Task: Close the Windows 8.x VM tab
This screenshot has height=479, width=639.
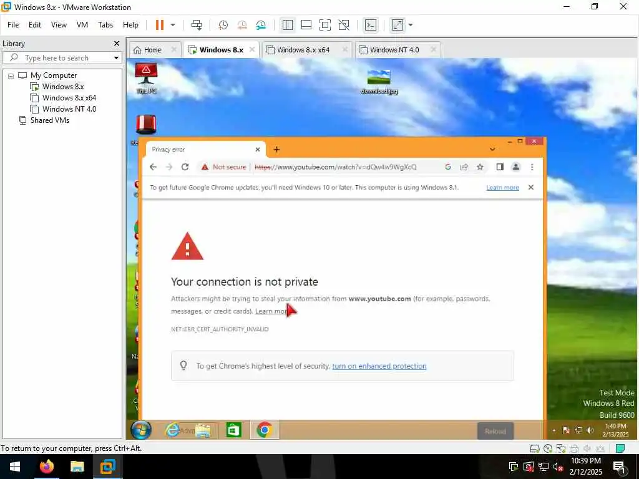Action: click(252, 49)
